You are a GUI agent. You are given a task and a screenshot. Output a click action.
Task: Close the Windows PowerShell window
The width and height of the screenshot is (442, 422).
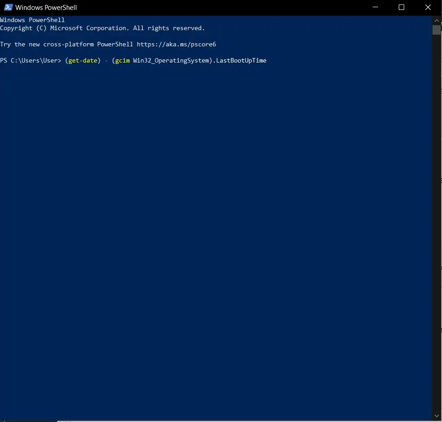pyautogui.click(x=428, y=7)
